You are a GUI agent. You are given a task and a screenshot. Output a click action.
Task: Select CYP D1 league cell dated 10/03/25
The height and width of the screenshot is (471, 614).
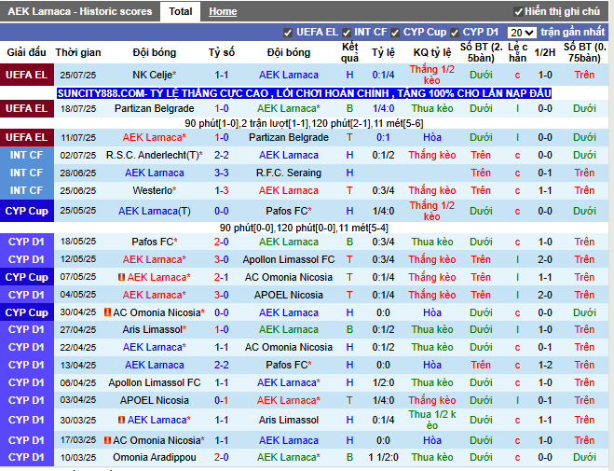tap(27, 457)
